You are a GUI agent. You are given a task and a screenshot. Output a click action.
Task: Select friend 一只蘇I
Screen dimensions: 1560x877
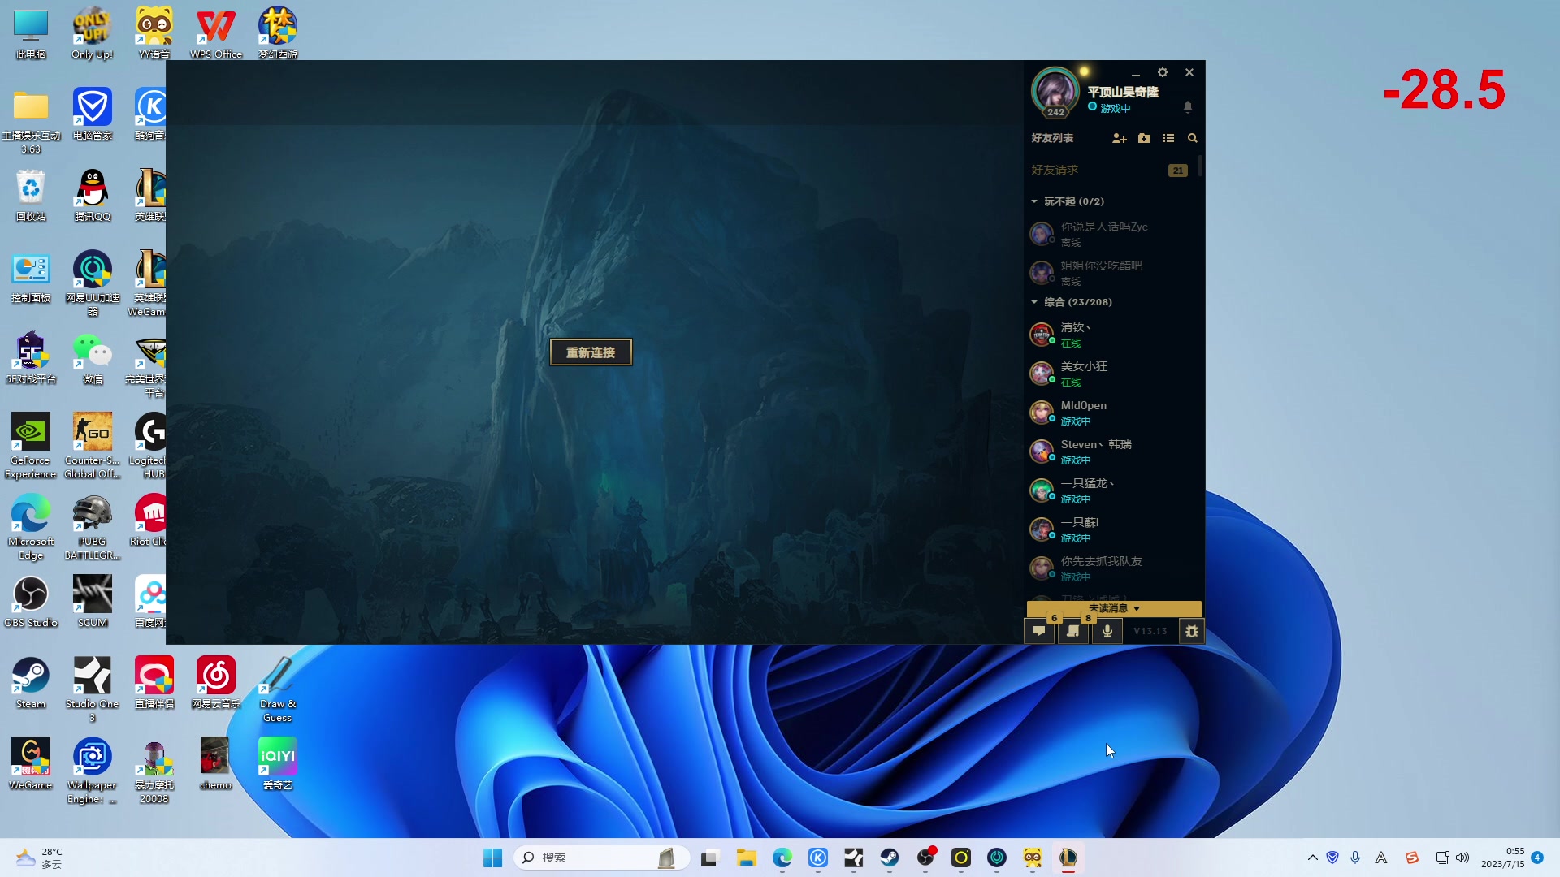tap(1110, 529)
